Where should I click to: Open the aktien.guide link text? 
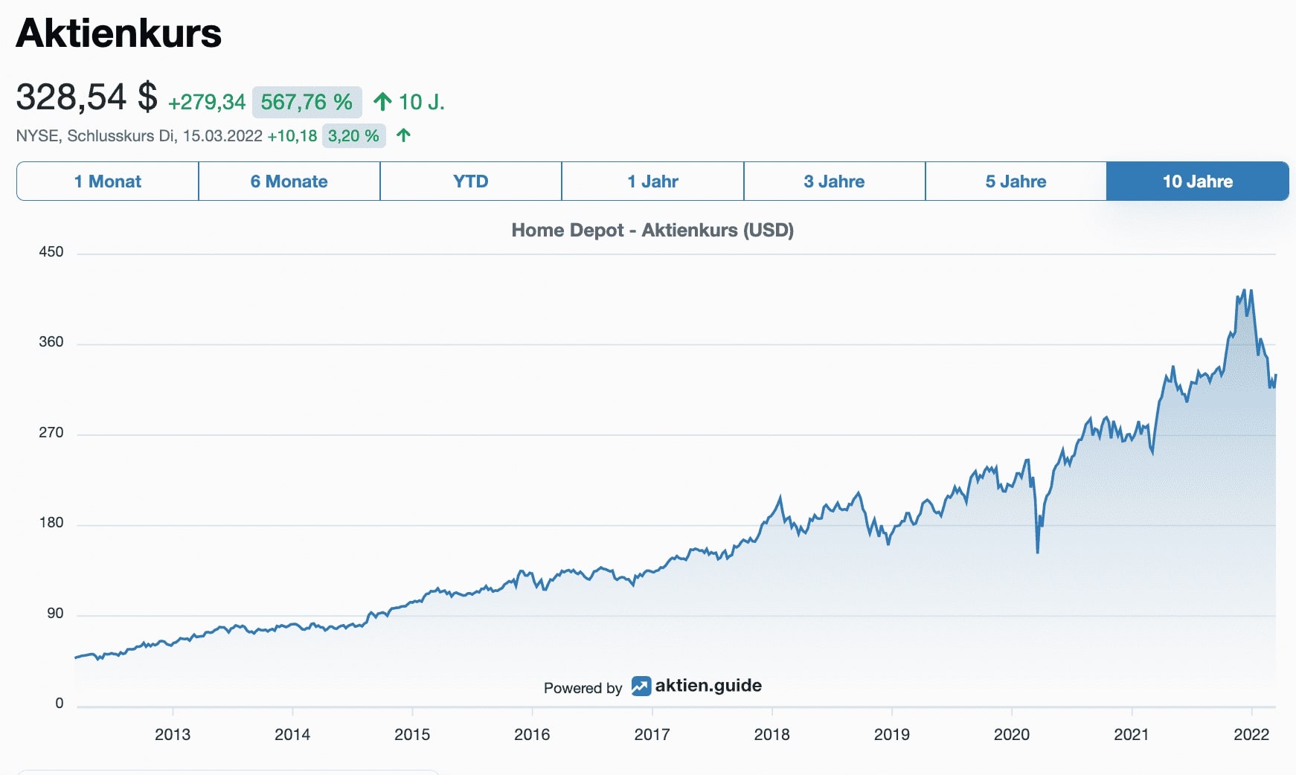[708, 686]
